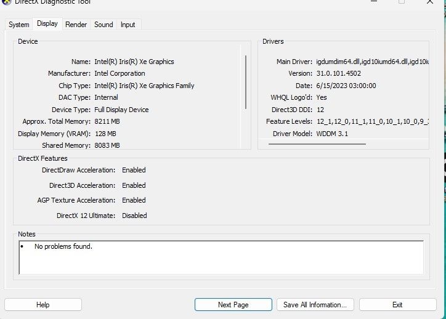
Task: Click display memory value '128 MB'
Action: click(x=105, y=134)
